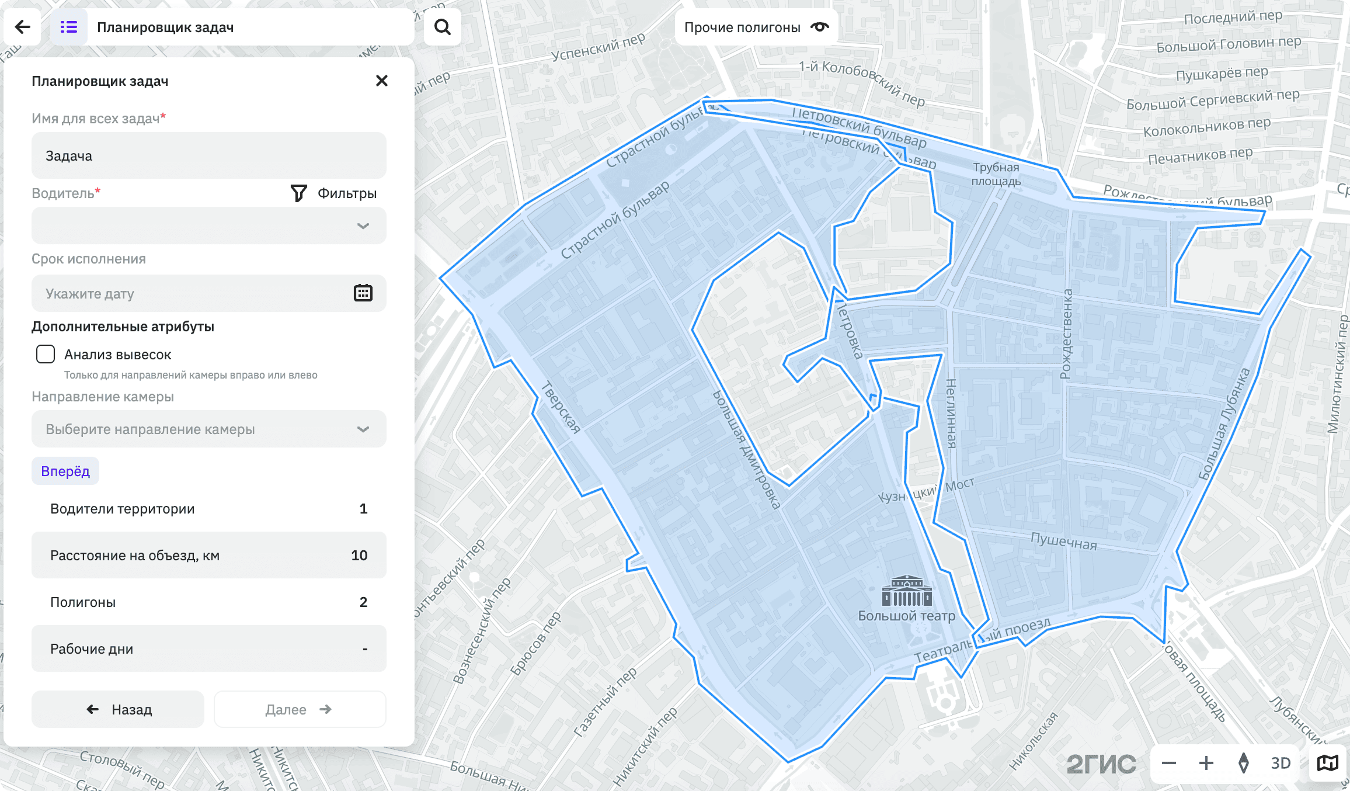
Task: Select the Рабочие дни row
Action: pos(209,648)
